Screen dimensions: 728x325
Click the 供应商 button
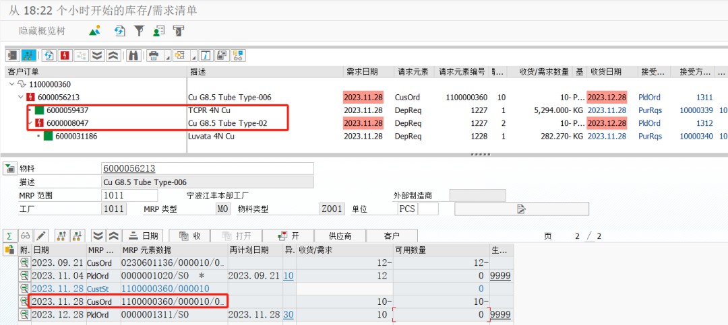340,236
